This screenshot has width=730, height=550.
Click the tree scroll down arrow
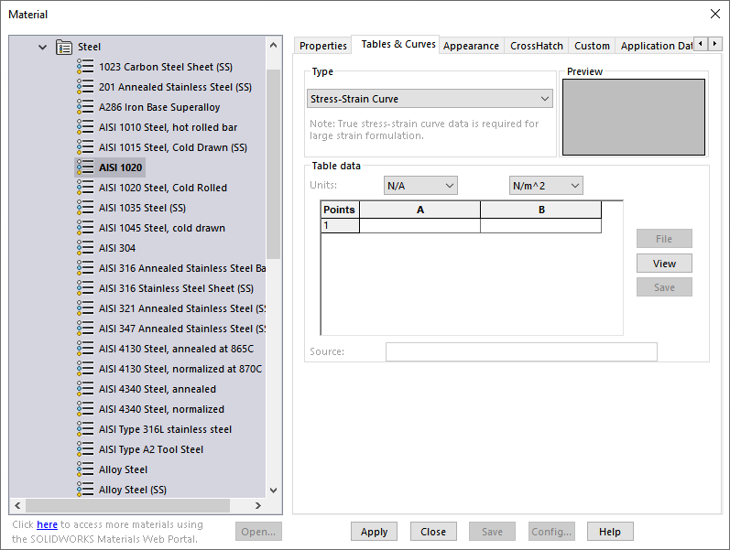273,490
